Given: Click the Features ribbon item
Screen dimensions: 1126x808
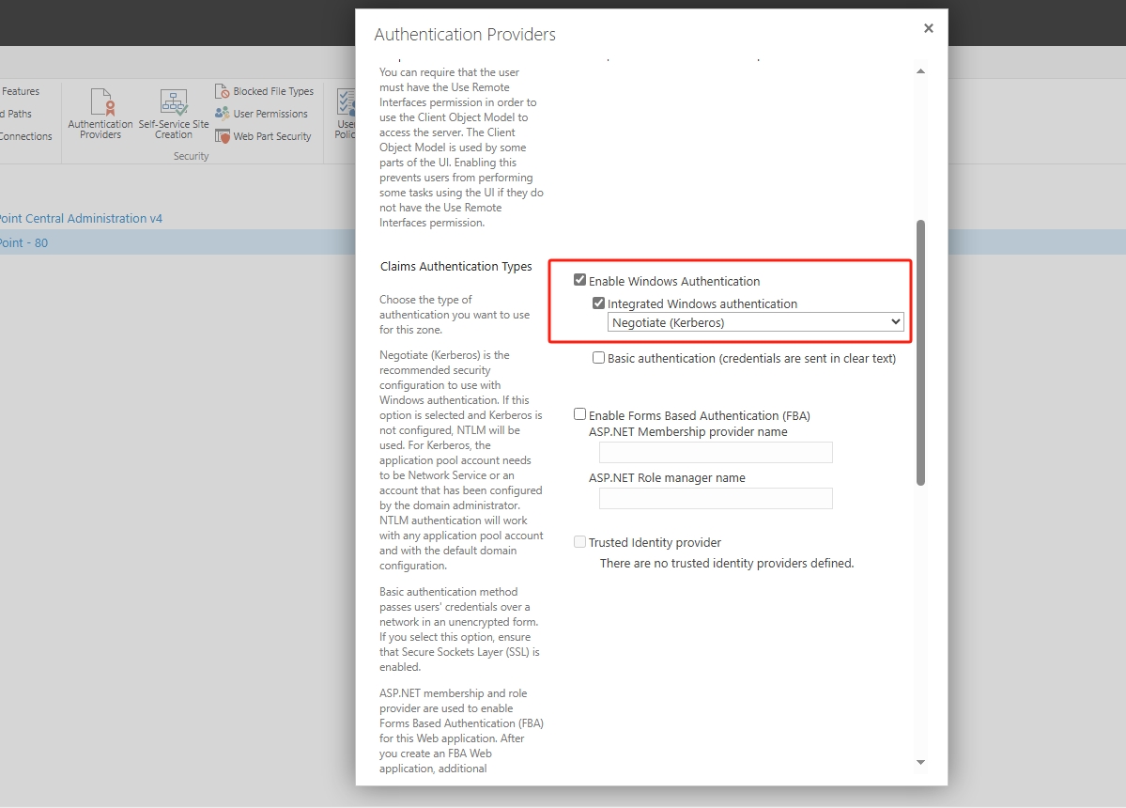Looking at the screenshot, I should pyautogui.click(x=20, y=91).
